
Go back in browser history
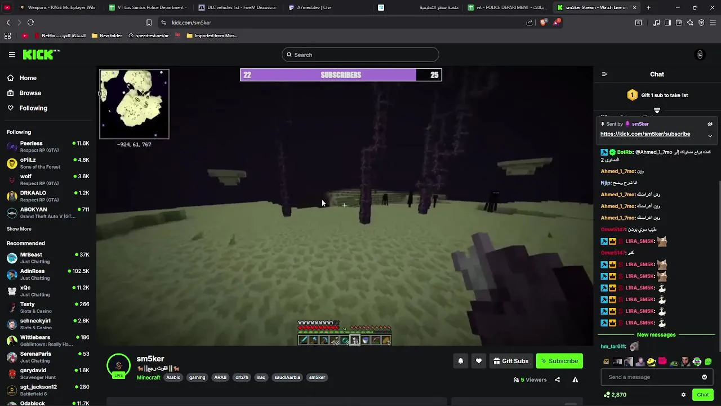(8, 23)
